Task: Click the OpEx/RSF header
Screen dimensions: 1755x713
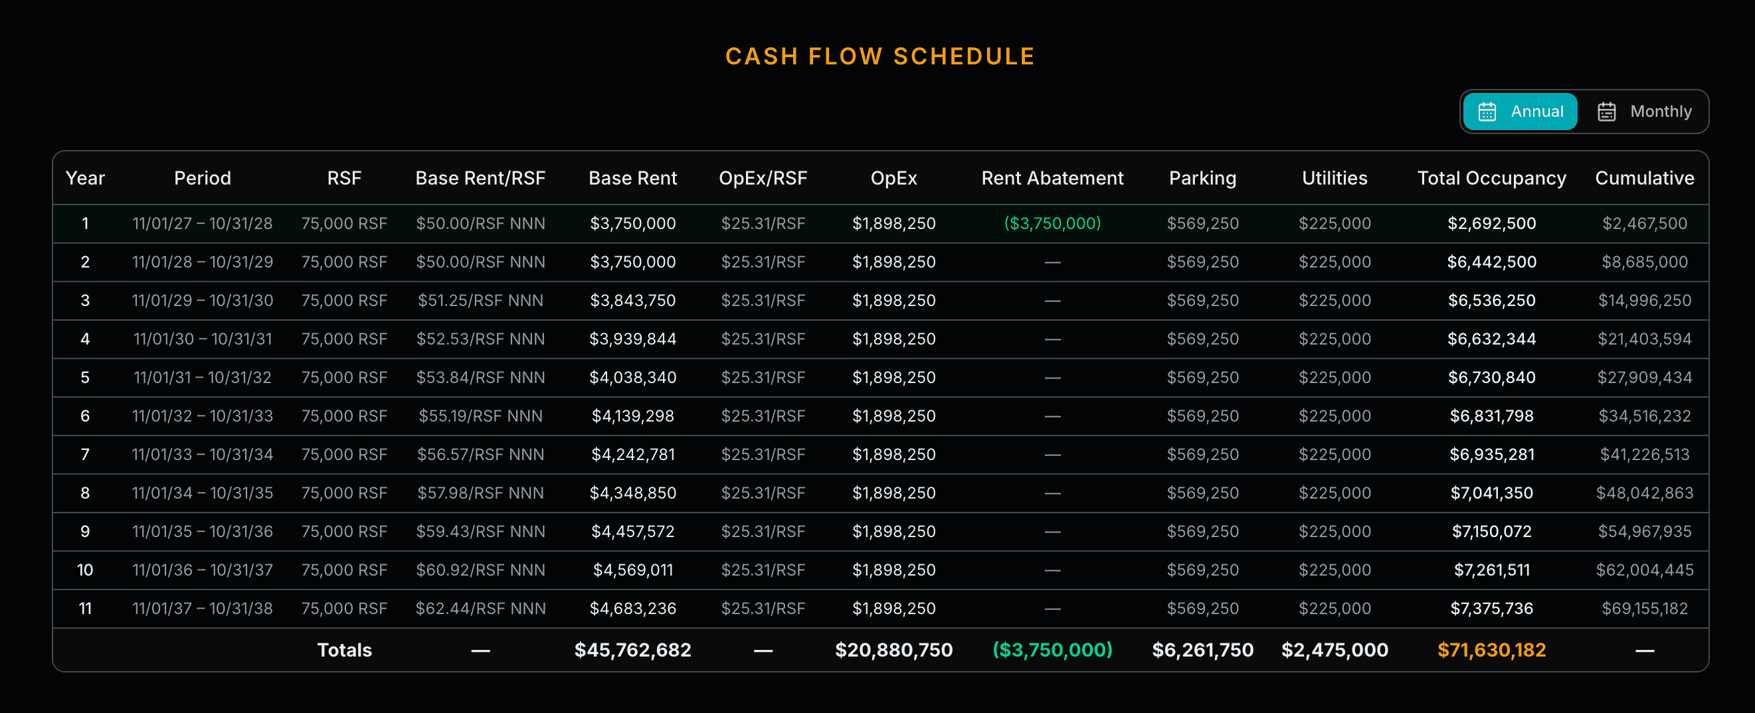Action: click(x=763, y=178)
